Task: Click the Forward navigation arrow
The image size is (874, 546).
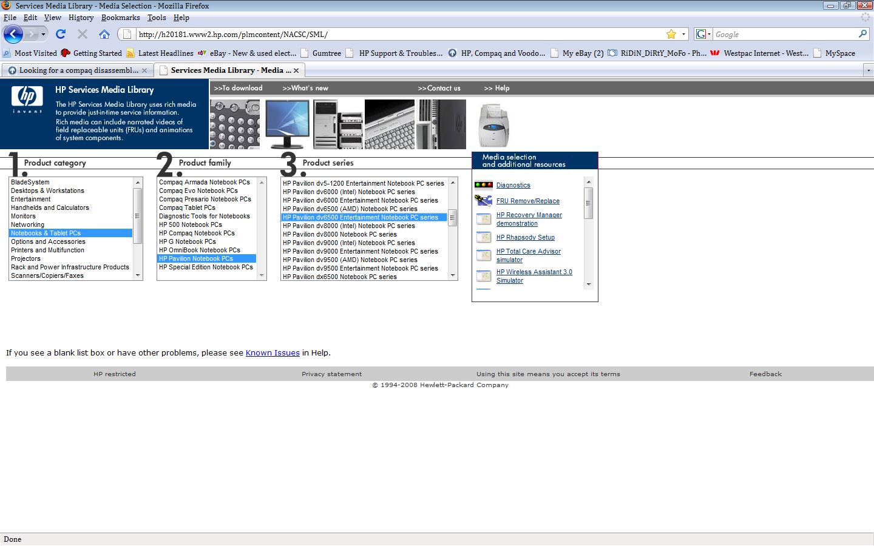Action: coord(31,34)
